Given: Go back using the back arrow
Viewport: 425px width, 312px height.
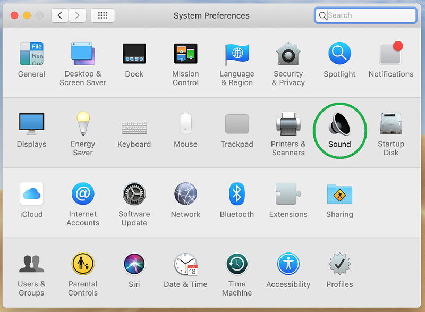Looking at the screenshot, I should click(x=60, y=15).
